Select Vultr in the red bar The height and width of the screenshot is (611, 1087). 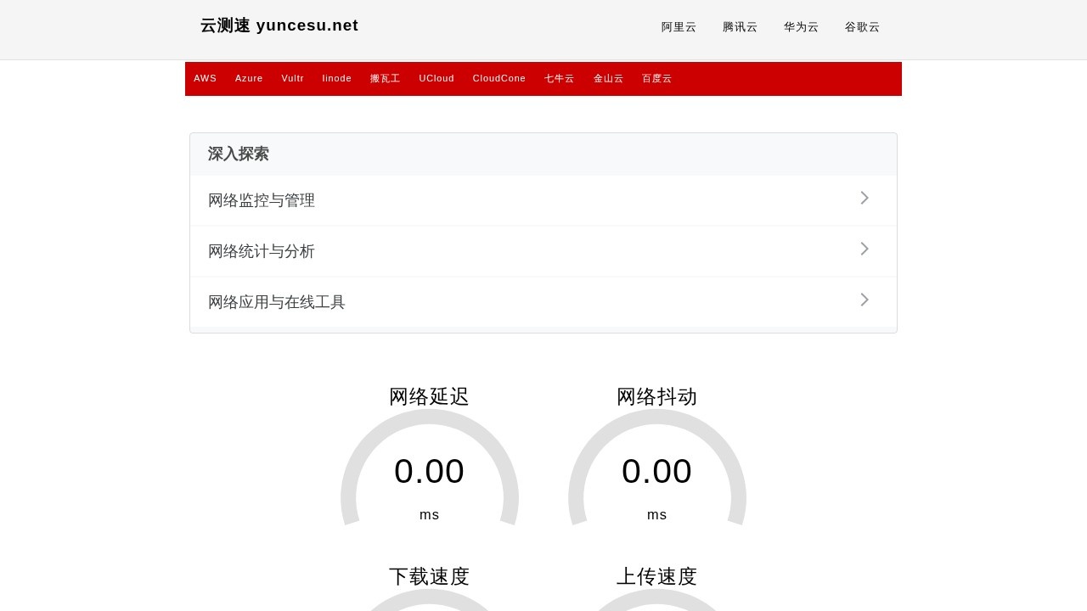point(293,78)
